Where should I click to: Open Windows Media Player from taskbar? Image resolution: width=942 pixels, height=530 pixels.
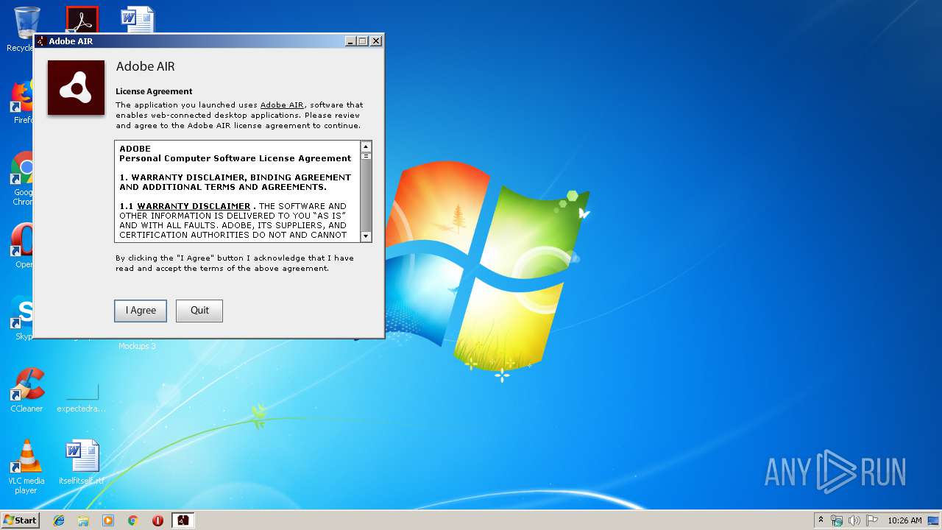tap(108, 520)
